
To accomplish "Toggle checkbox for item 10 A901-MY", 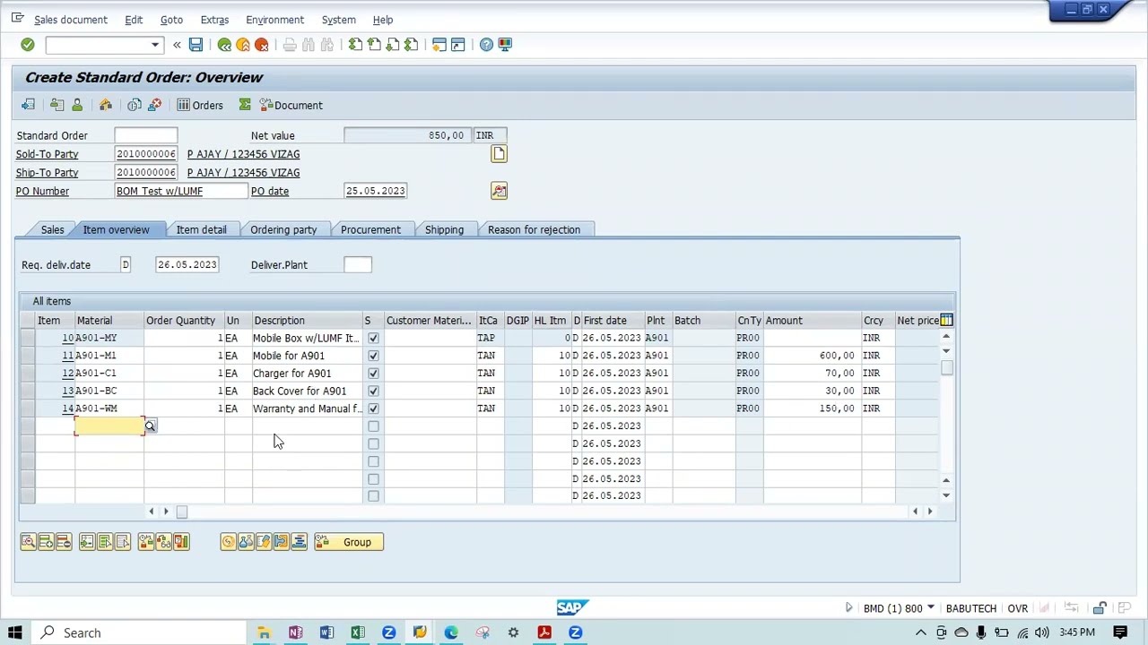I will coord(373,339).
